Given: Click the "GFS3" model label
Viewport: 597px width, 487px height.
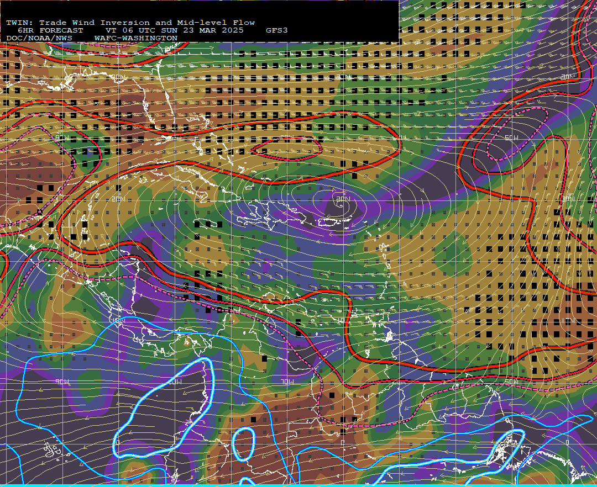Looking at the screenshot, I should point(277,30).
